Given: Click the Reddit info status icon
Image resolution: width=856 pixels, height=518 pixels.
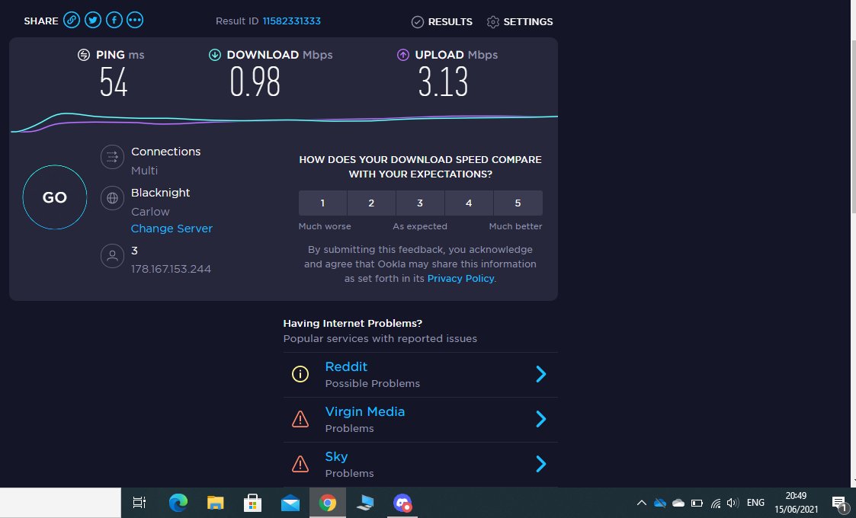Looking at the screenshot, I should point(300,374).
